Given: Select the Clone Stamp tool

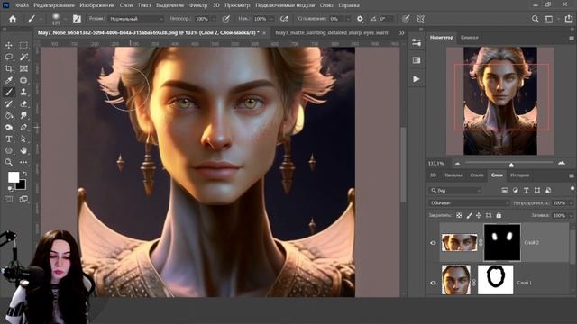Looking at the screenshot, I should 23,92.
